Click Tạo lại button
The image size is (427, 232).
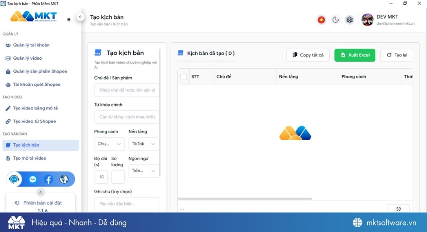click(397, 55)
